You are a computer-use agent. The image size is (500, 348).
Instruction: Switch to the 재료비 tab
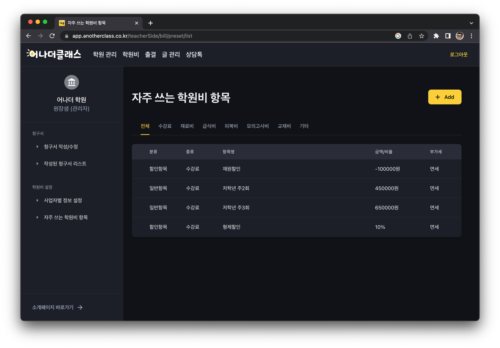pos(187,126)
